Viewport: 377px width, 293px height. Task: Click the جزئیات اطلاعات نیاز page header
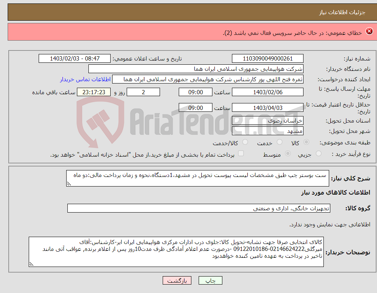pyautogui.click(x=342, y=13)
